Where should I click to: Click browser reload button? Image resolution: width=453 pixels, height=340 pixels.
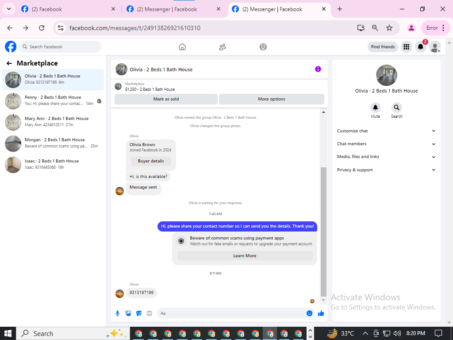pyautogui.click(x=42, y=28)
